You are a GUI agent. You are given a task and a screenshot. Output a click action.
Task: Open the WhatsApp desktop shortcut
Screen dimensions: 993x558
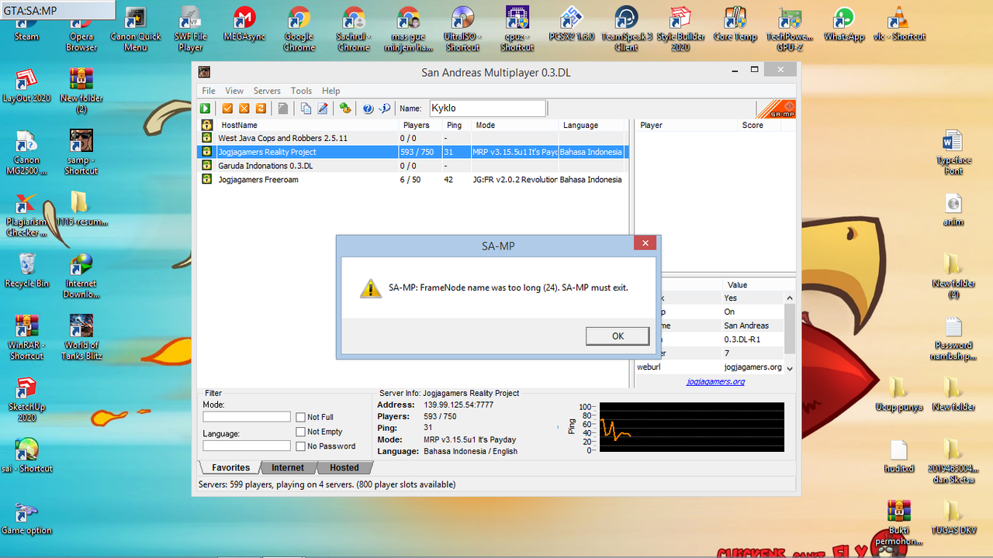(844, 24)
